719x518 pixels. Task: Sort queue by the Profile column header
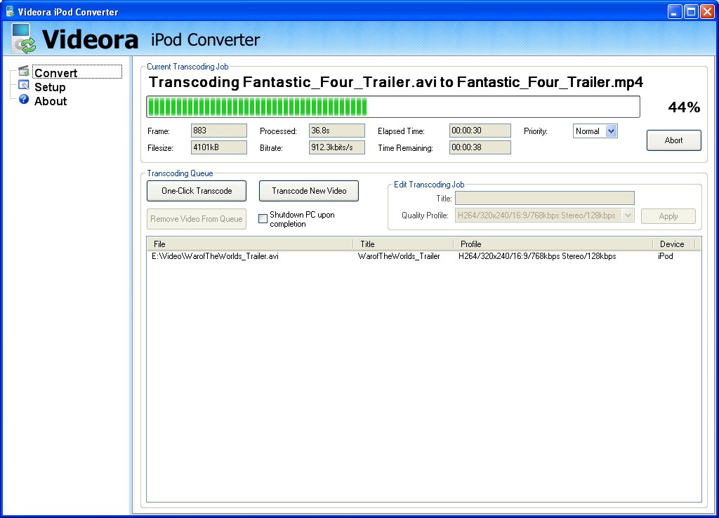(x=553, y=244)
